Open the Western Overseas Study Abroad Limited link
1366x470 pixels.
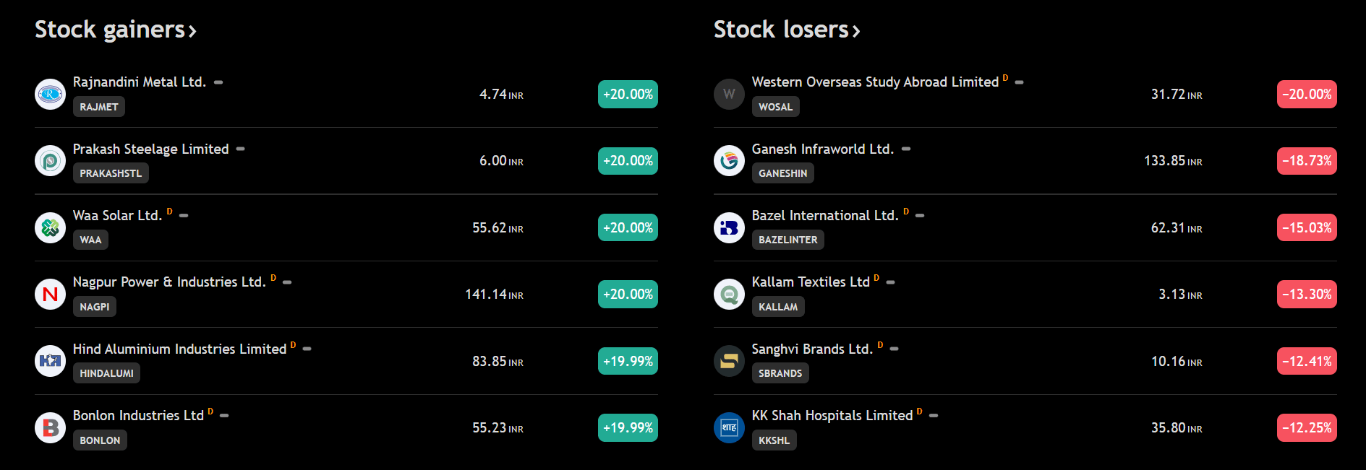coord(875,82)
